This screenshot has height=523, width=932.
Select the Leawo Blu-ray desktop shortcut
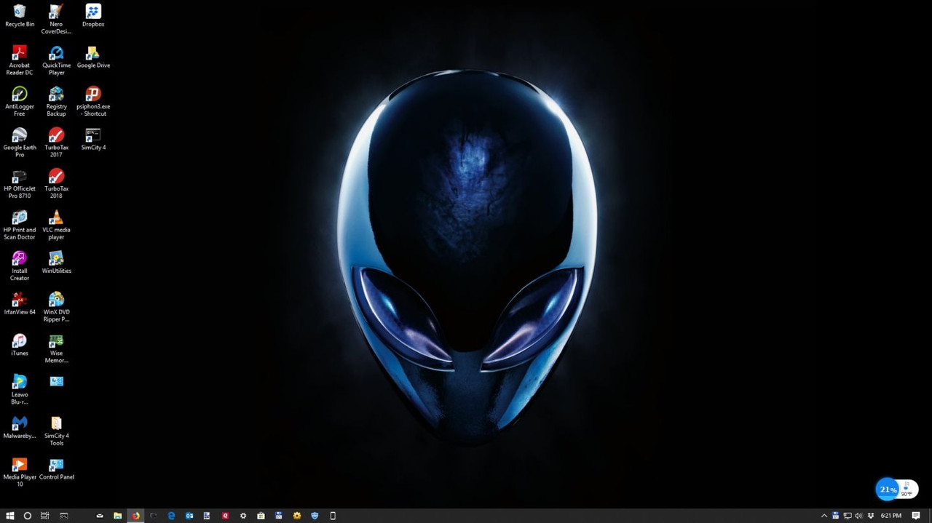[20, 390]
